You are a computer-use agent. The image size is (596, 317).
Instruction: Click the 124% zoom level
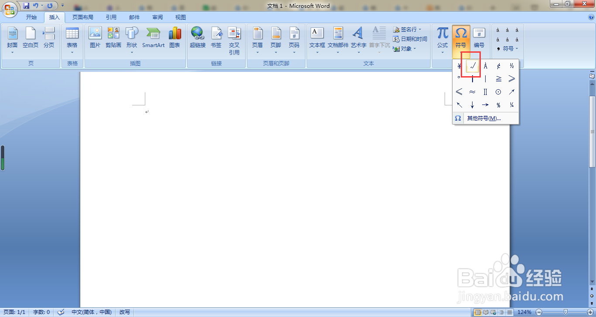tap(524, 312)
